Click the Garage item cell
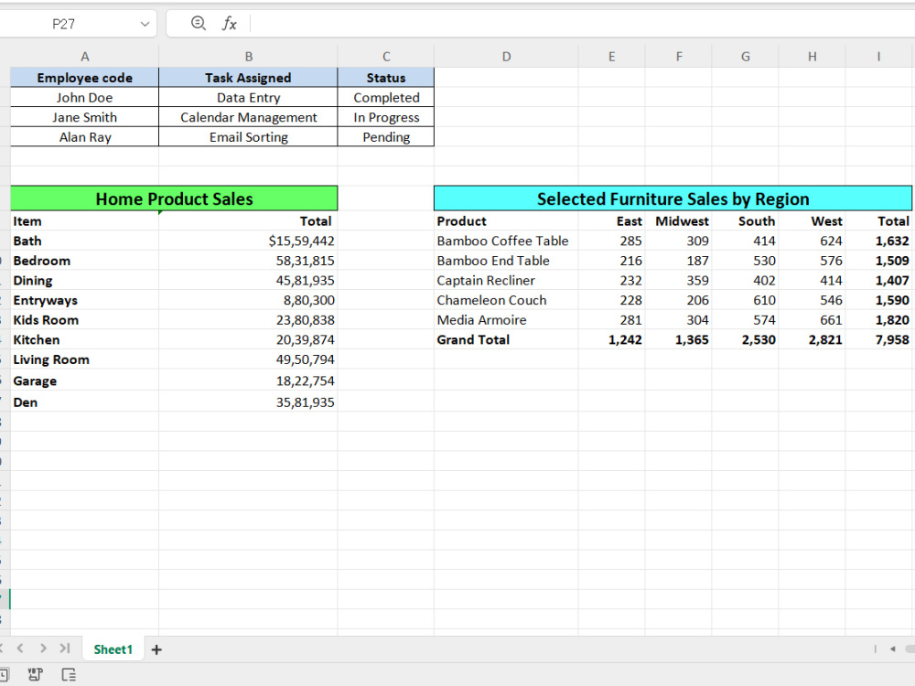This screenshot has height=686, width=915. tap(84, 381)
